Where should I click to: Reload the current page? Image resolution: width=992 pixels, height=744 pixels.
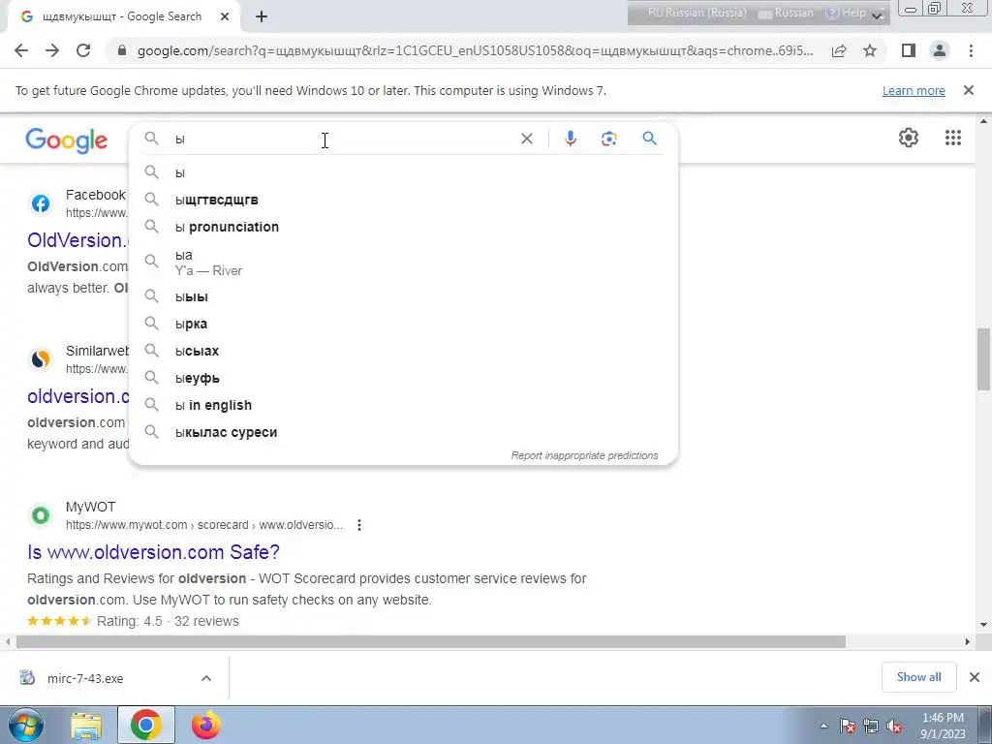tap(83, 50)
